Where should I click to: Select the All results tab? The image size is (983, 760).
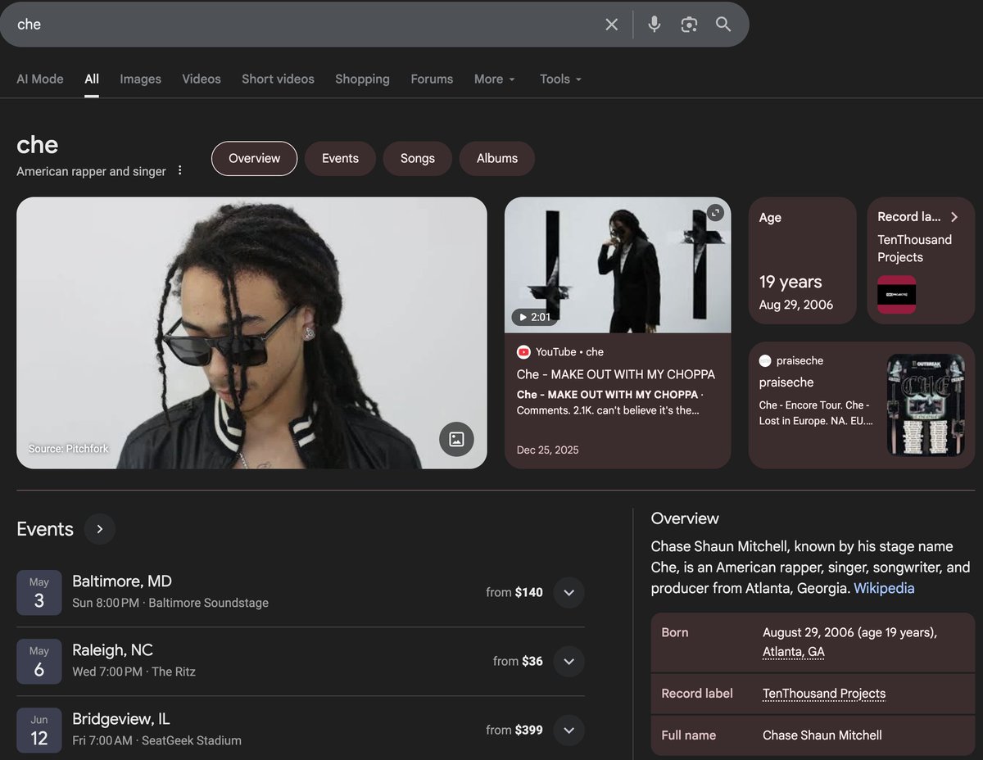click(92, 79)
